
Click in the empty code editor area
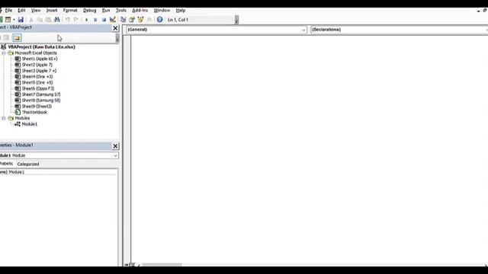(310, 149)
